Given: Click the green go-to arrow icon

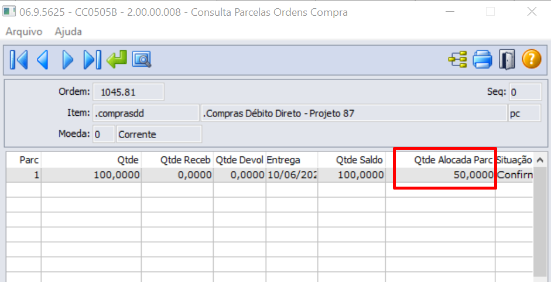Looking at the screenshot, I should tap(117, 60).
